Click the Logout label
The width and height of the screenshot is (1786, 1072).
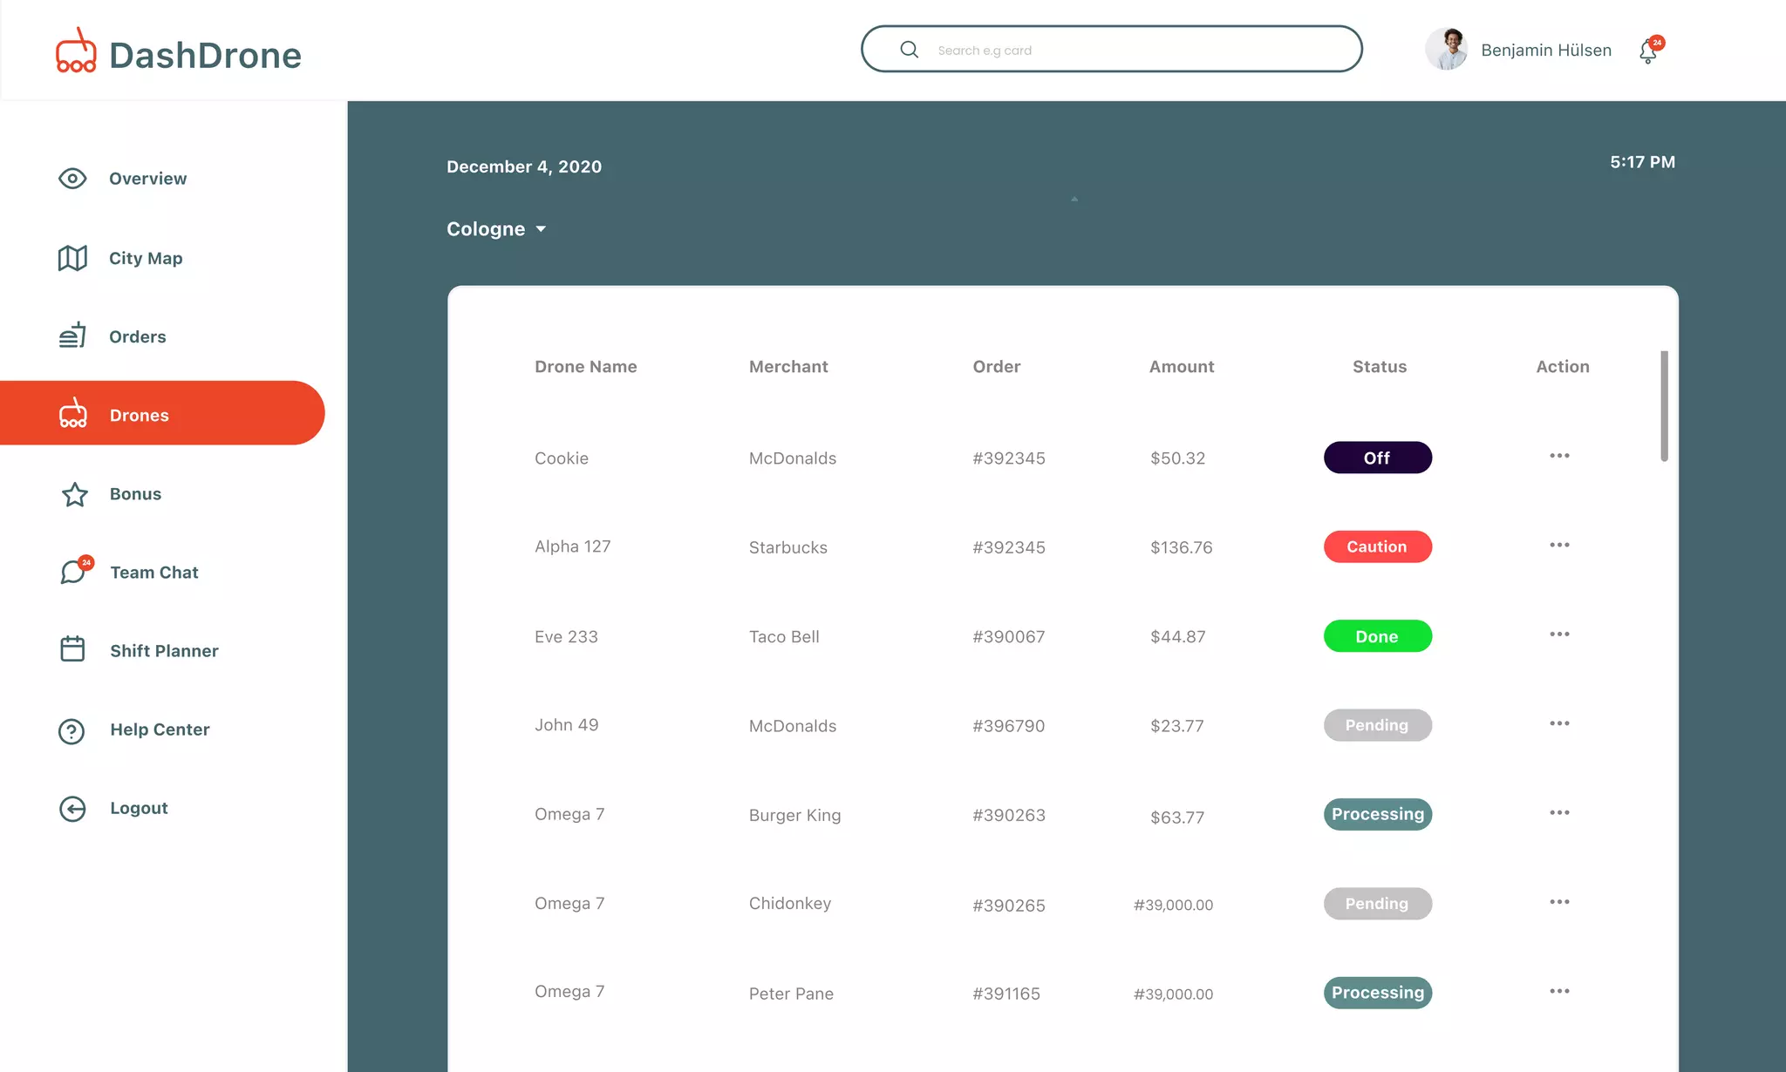[139, 808]
